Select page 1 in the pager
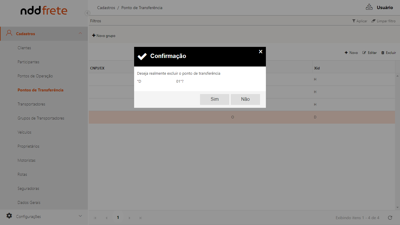This screenshot has height=225, width=400. point(118,218)
